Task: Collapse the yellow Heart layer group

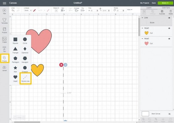Action: tap(142, 28)
